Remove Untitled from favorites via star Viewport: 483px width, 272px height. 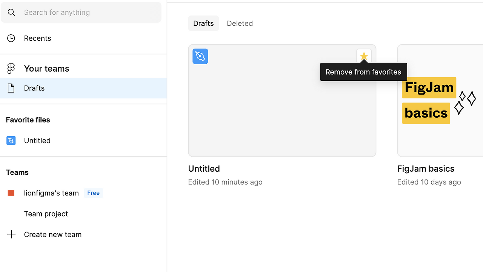(x=364, y=57)
